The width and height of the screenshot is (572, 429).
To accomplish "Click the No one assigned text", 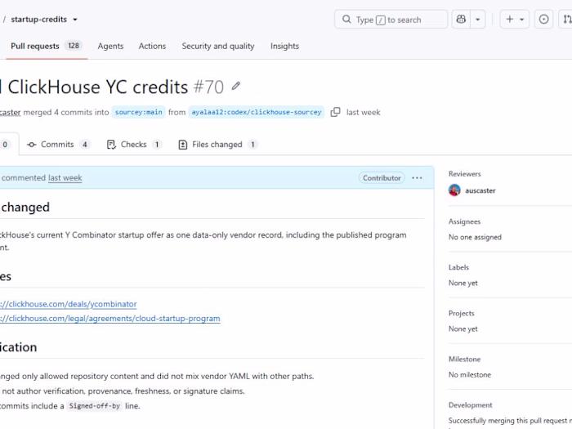I will 475,237.
